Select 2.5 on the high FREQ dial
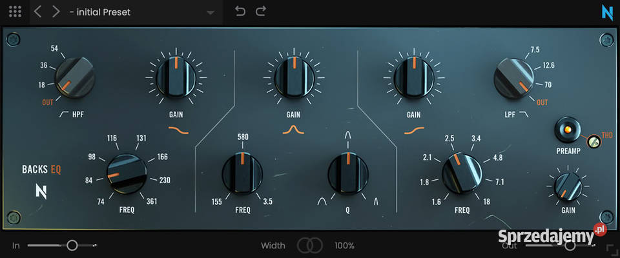This screenshot has height=258, width=620. point(449,139)
